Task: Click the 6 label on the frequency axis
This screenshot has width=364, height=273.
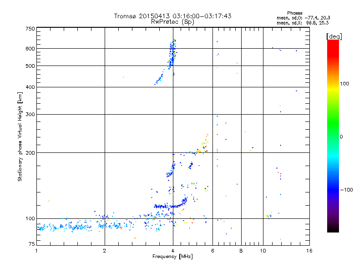Action: click(x=212, y=251)
